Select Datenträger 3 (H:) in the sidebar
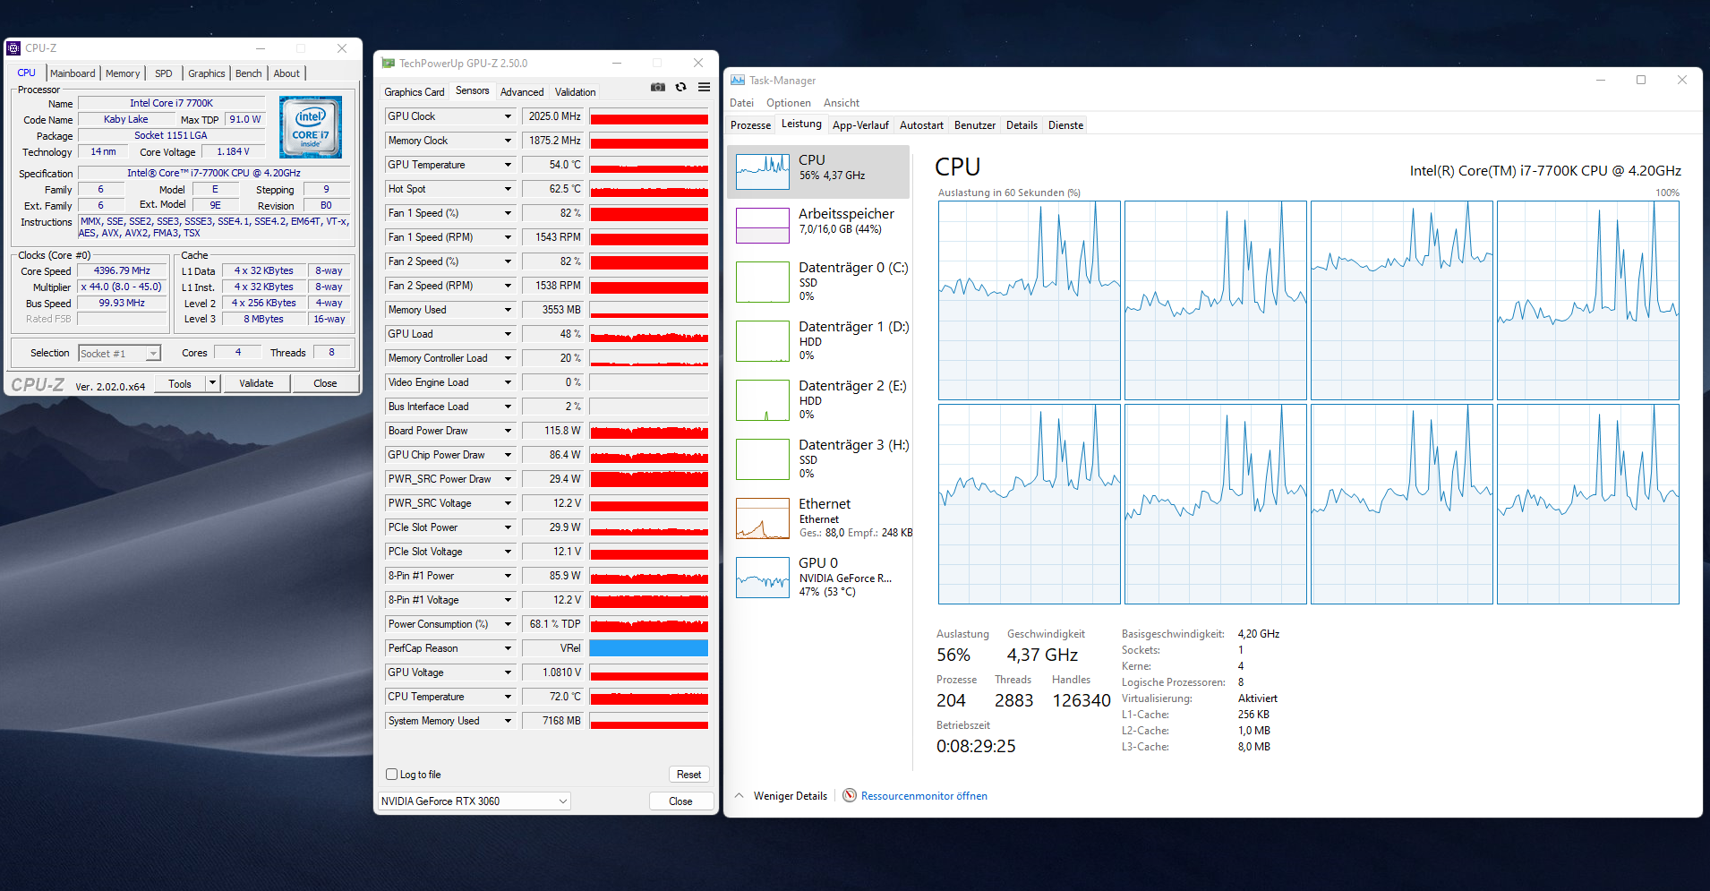This screenshot has height=891, width=1710. 818,458
